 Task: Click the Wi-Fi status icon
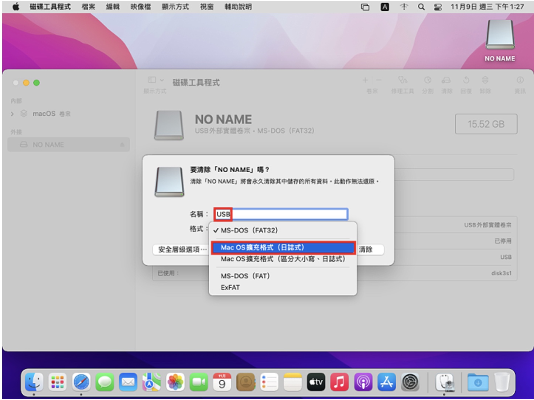tap(404, 7)
